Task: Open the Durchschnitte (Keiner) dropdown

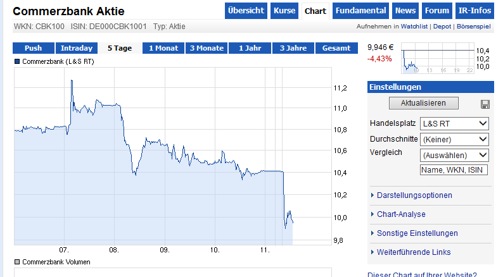Action: pyautogui.click(x=454, y=139)
